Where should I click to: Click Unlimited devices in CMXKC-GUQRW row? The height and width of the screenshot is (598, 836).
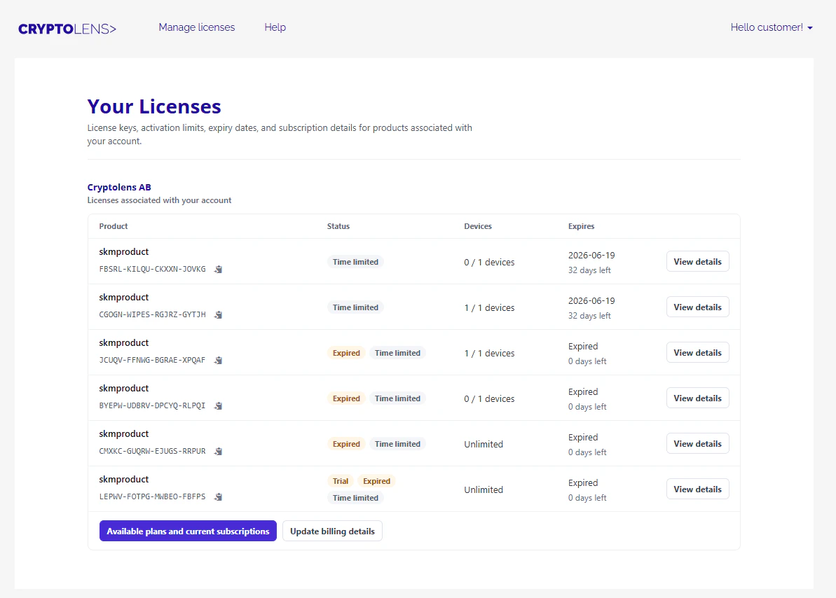(x=484, y=444)
